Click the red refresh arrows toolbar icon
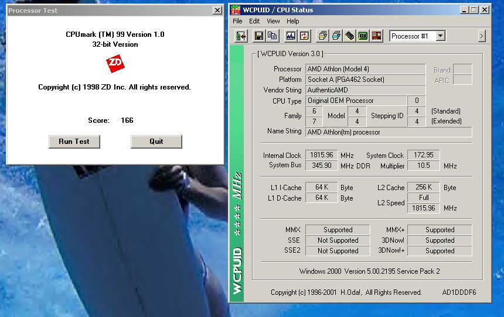 click(304, 36)
